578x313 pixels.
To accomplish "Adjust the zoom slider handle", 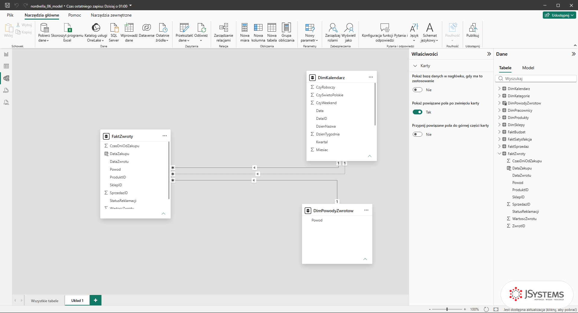I will pyautogui.click(x=447, y=309).
